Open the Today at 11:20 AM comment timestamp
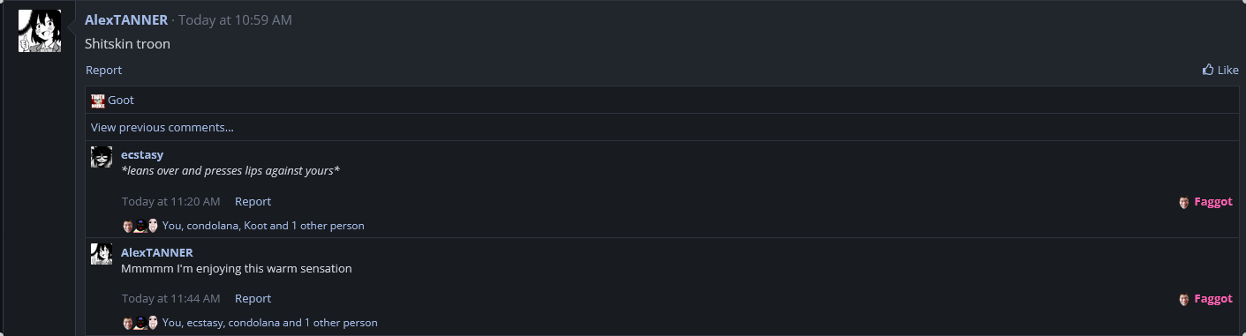The width and height of the screenshot is (1246, 336). pyautogui.click(x=171, y=202)
